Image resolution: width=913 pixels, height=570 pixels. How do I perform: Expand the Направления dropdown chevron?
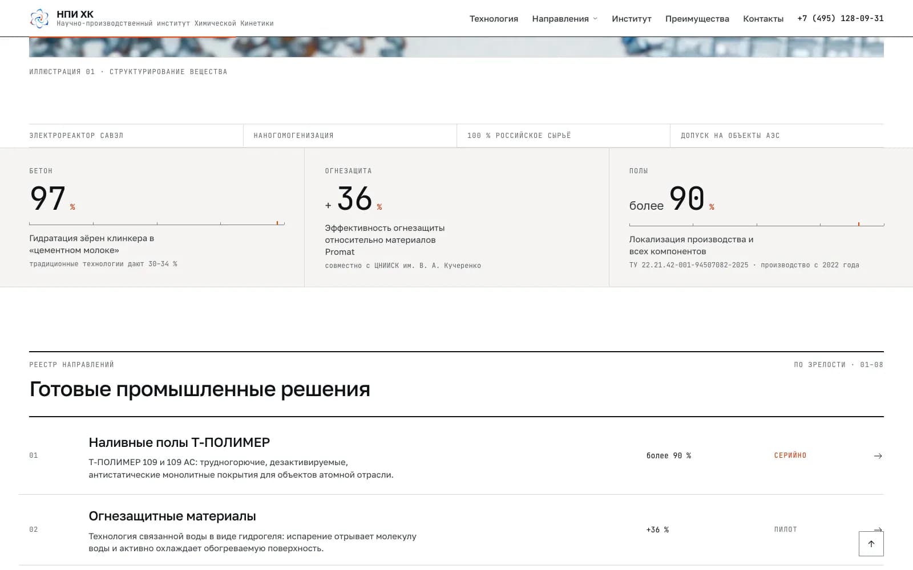595,19
